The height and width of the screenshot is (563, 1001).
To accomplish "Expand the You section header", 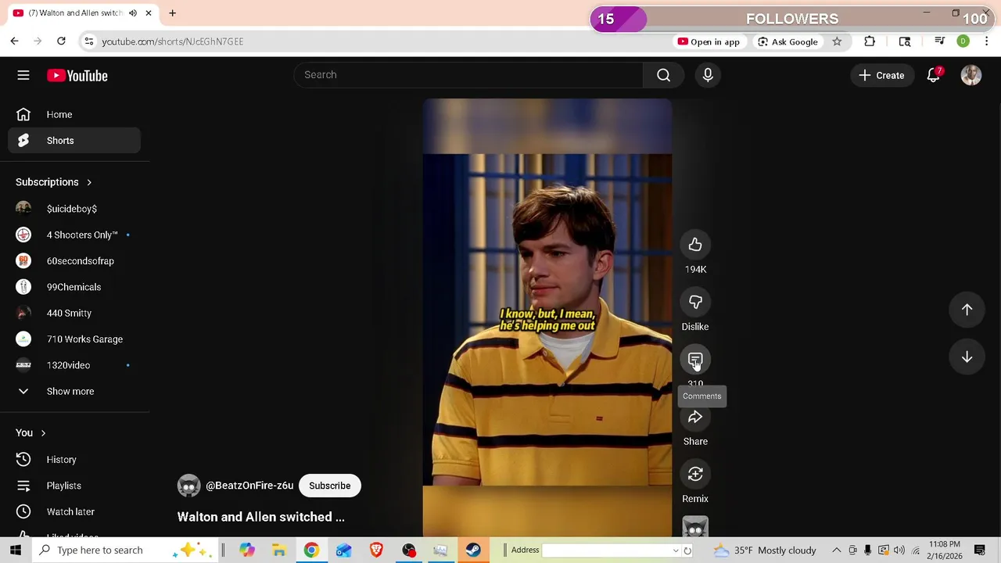I will [x=30, y=433].
